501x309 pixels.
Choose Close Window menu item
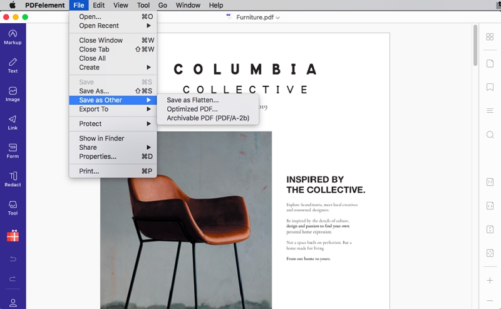coord(113,40)
